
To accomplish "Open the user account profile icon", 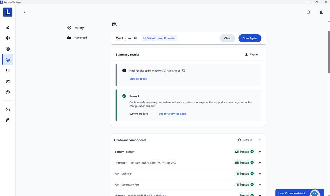I will [x=321, y=12].
